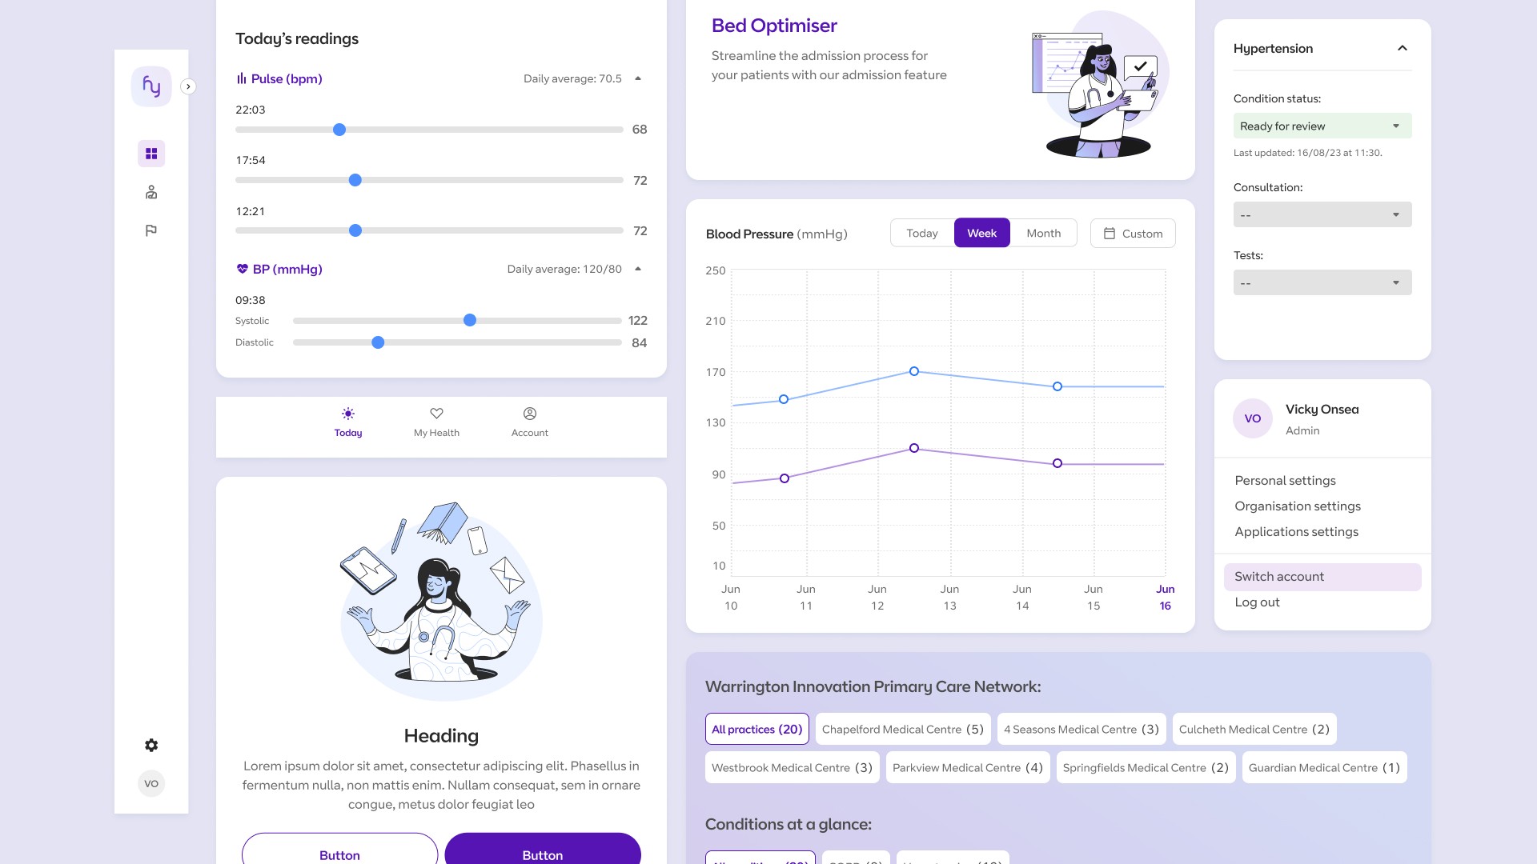Switch chart to the Month tab

point(1043,233)
